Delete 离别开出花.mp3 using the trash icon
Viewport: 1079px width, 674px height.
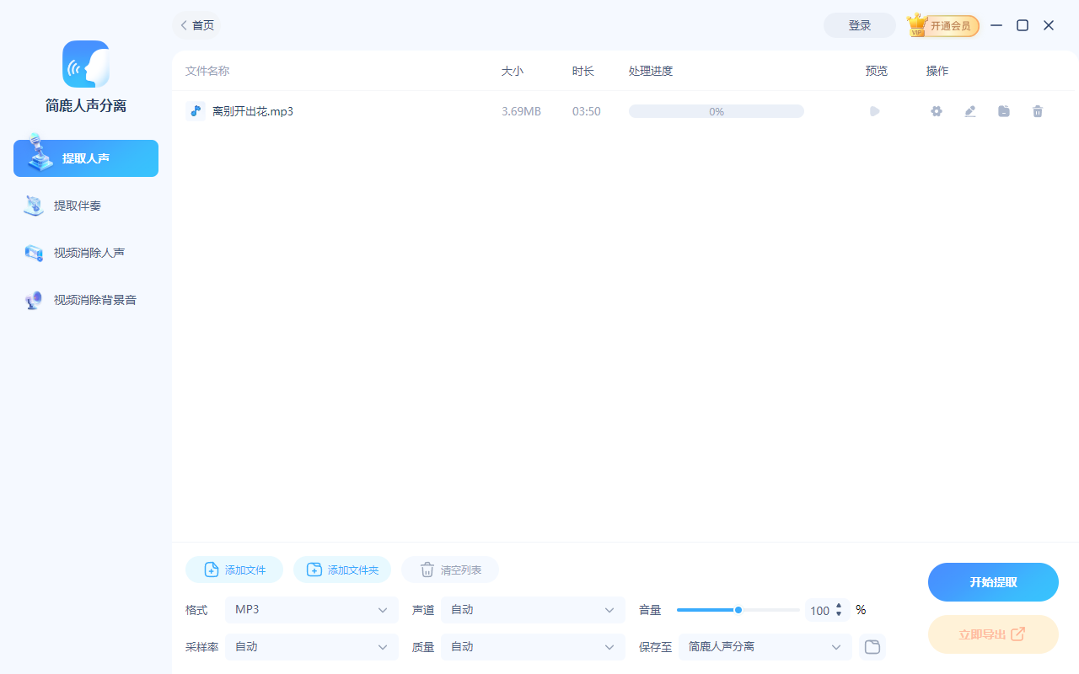pyautogui.click(x=1037, y=110)
